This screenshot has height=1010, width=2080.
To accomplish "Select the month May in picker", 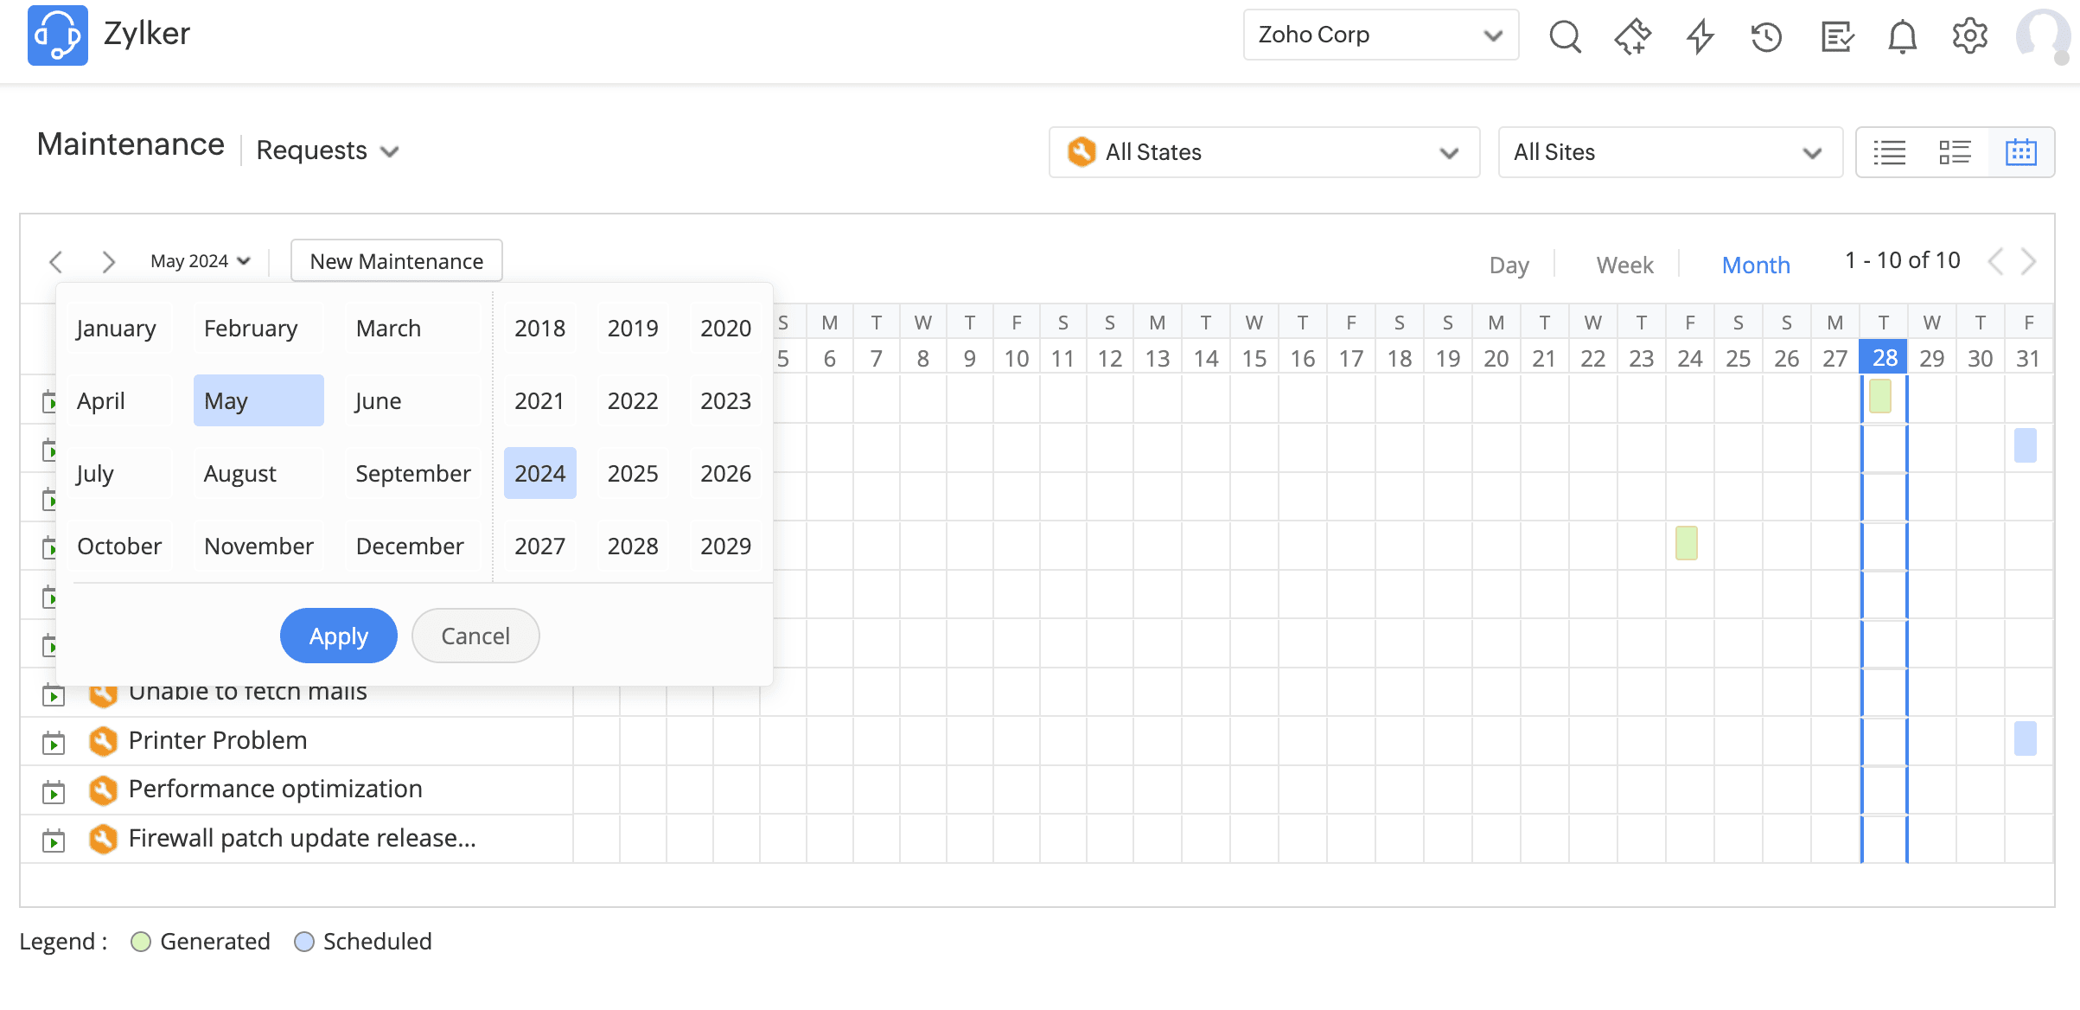I will click(x=258, y=400).
